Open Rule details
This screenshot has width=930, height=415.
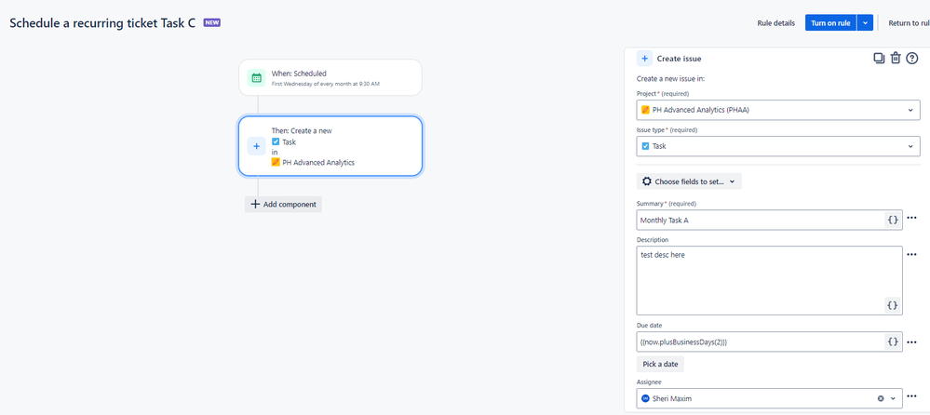(x=775, y=23)
